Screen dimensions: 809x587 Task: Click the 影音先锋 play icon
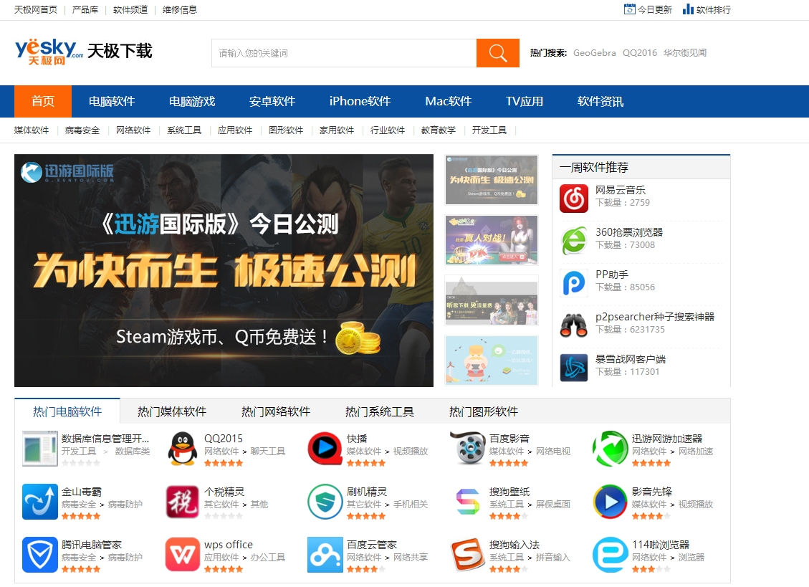[x=610, y=502]
